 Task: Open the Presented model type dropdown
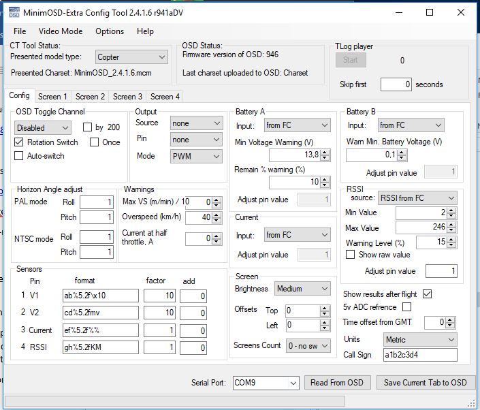pos(131,57)
